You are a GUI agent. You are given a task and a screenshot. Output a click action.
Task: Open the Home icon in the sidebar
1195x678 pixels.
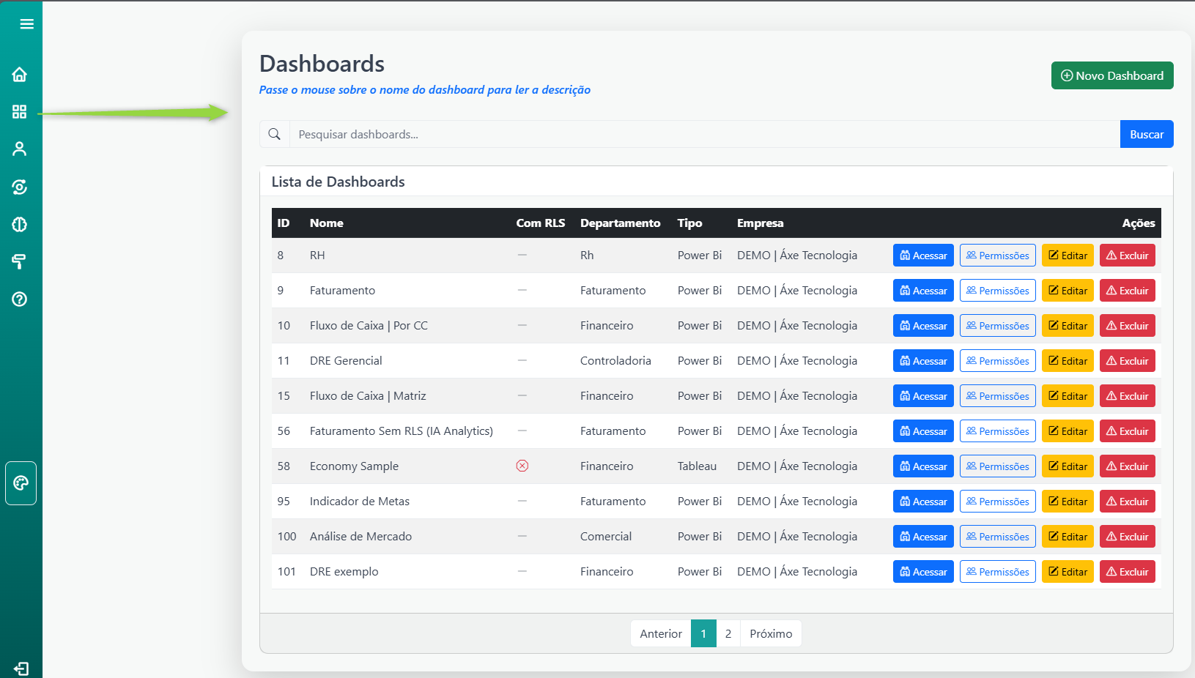click(x=20, y=74)
